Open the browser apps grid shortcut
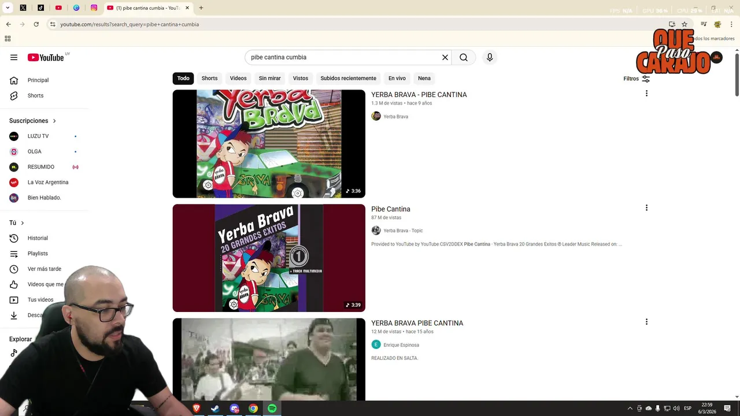Screen dimensions: 740x416 click(8, 39)
